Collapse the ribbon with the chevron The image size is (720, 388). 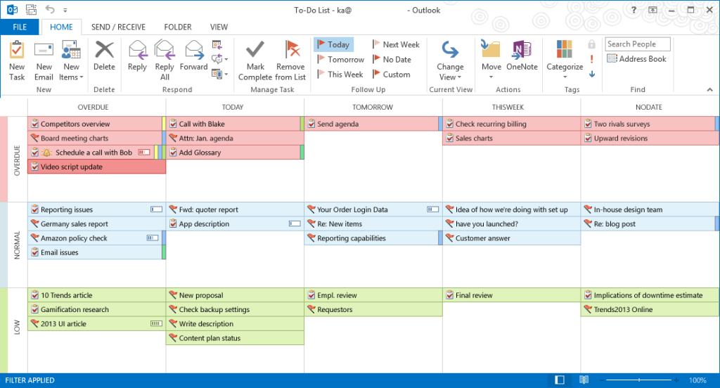[x=709, y=89]
